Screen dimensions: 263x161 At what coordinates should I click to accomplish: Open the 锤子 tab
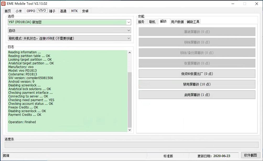52,11
